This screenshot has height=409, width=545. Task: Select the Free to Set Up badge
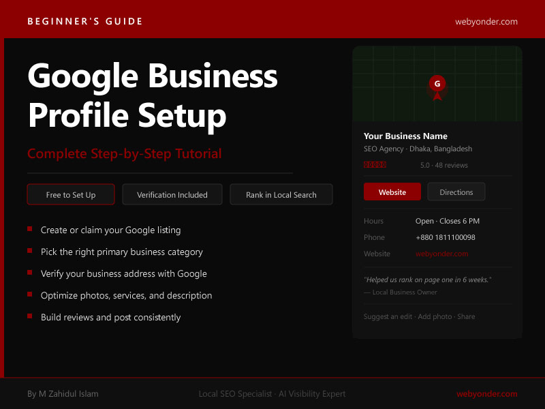pyautogui.click(x=71, y=194)
